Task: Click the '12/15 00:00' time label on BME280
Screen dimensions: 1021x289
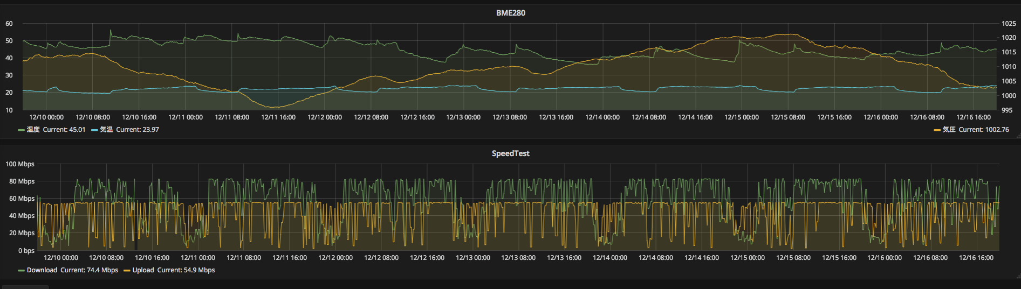Action: (x=742, y=117)
